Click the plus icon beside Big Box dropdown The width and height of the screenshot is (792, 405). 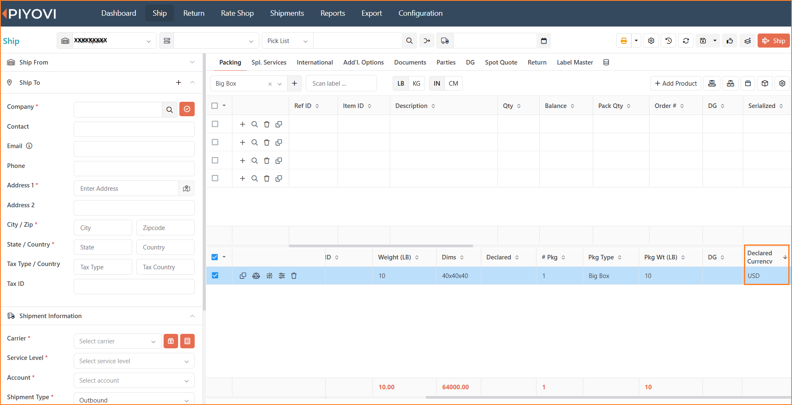tap(295, 84)
